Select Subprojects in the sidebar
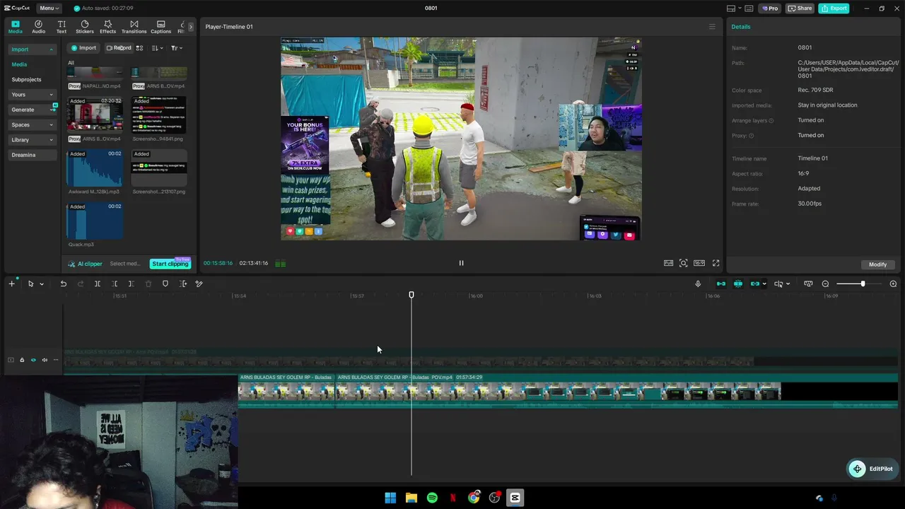Viewport: 905px width, 509px height. pos(26,79)
